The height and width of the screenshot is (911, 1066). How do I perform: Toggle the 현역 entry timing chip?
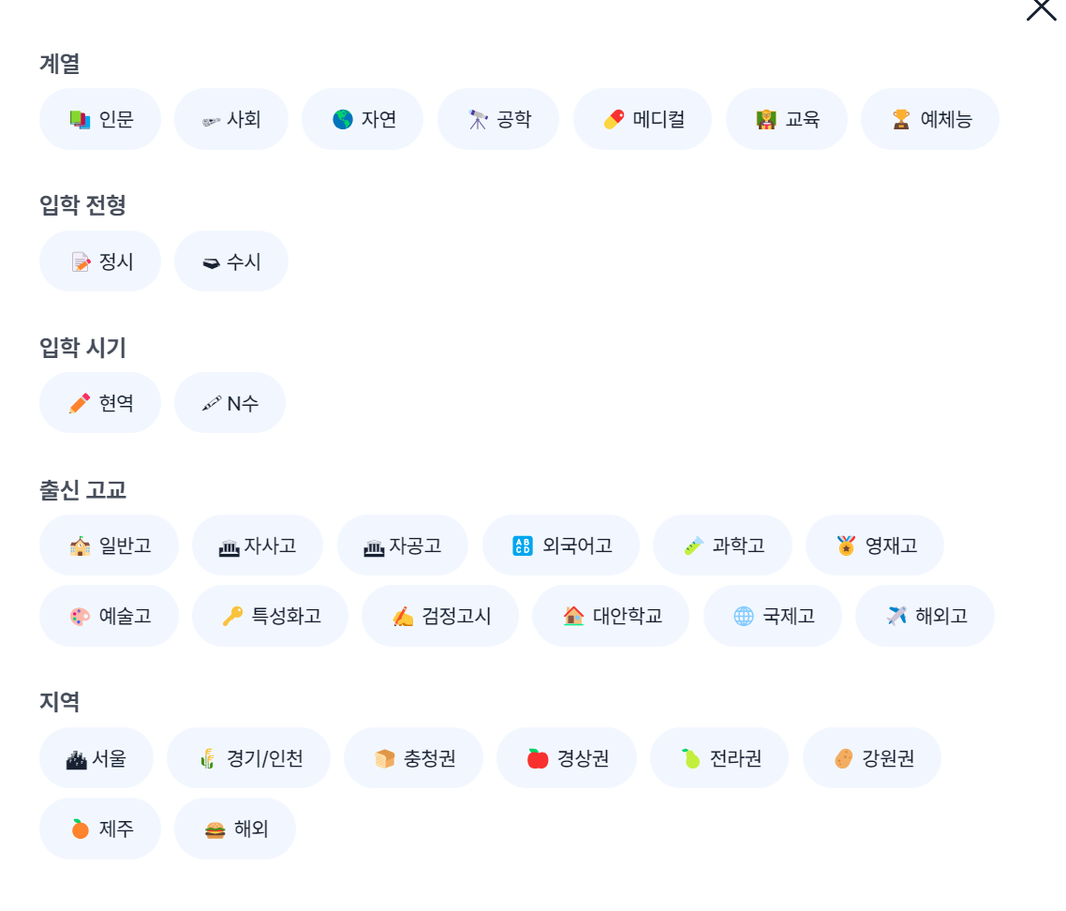point(100,403)
